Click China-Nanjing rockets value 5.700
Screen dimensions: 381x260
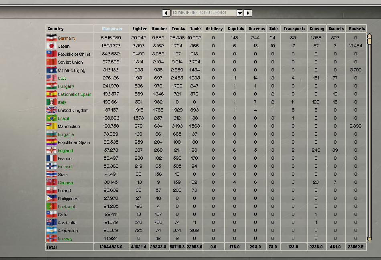[355, 70]
